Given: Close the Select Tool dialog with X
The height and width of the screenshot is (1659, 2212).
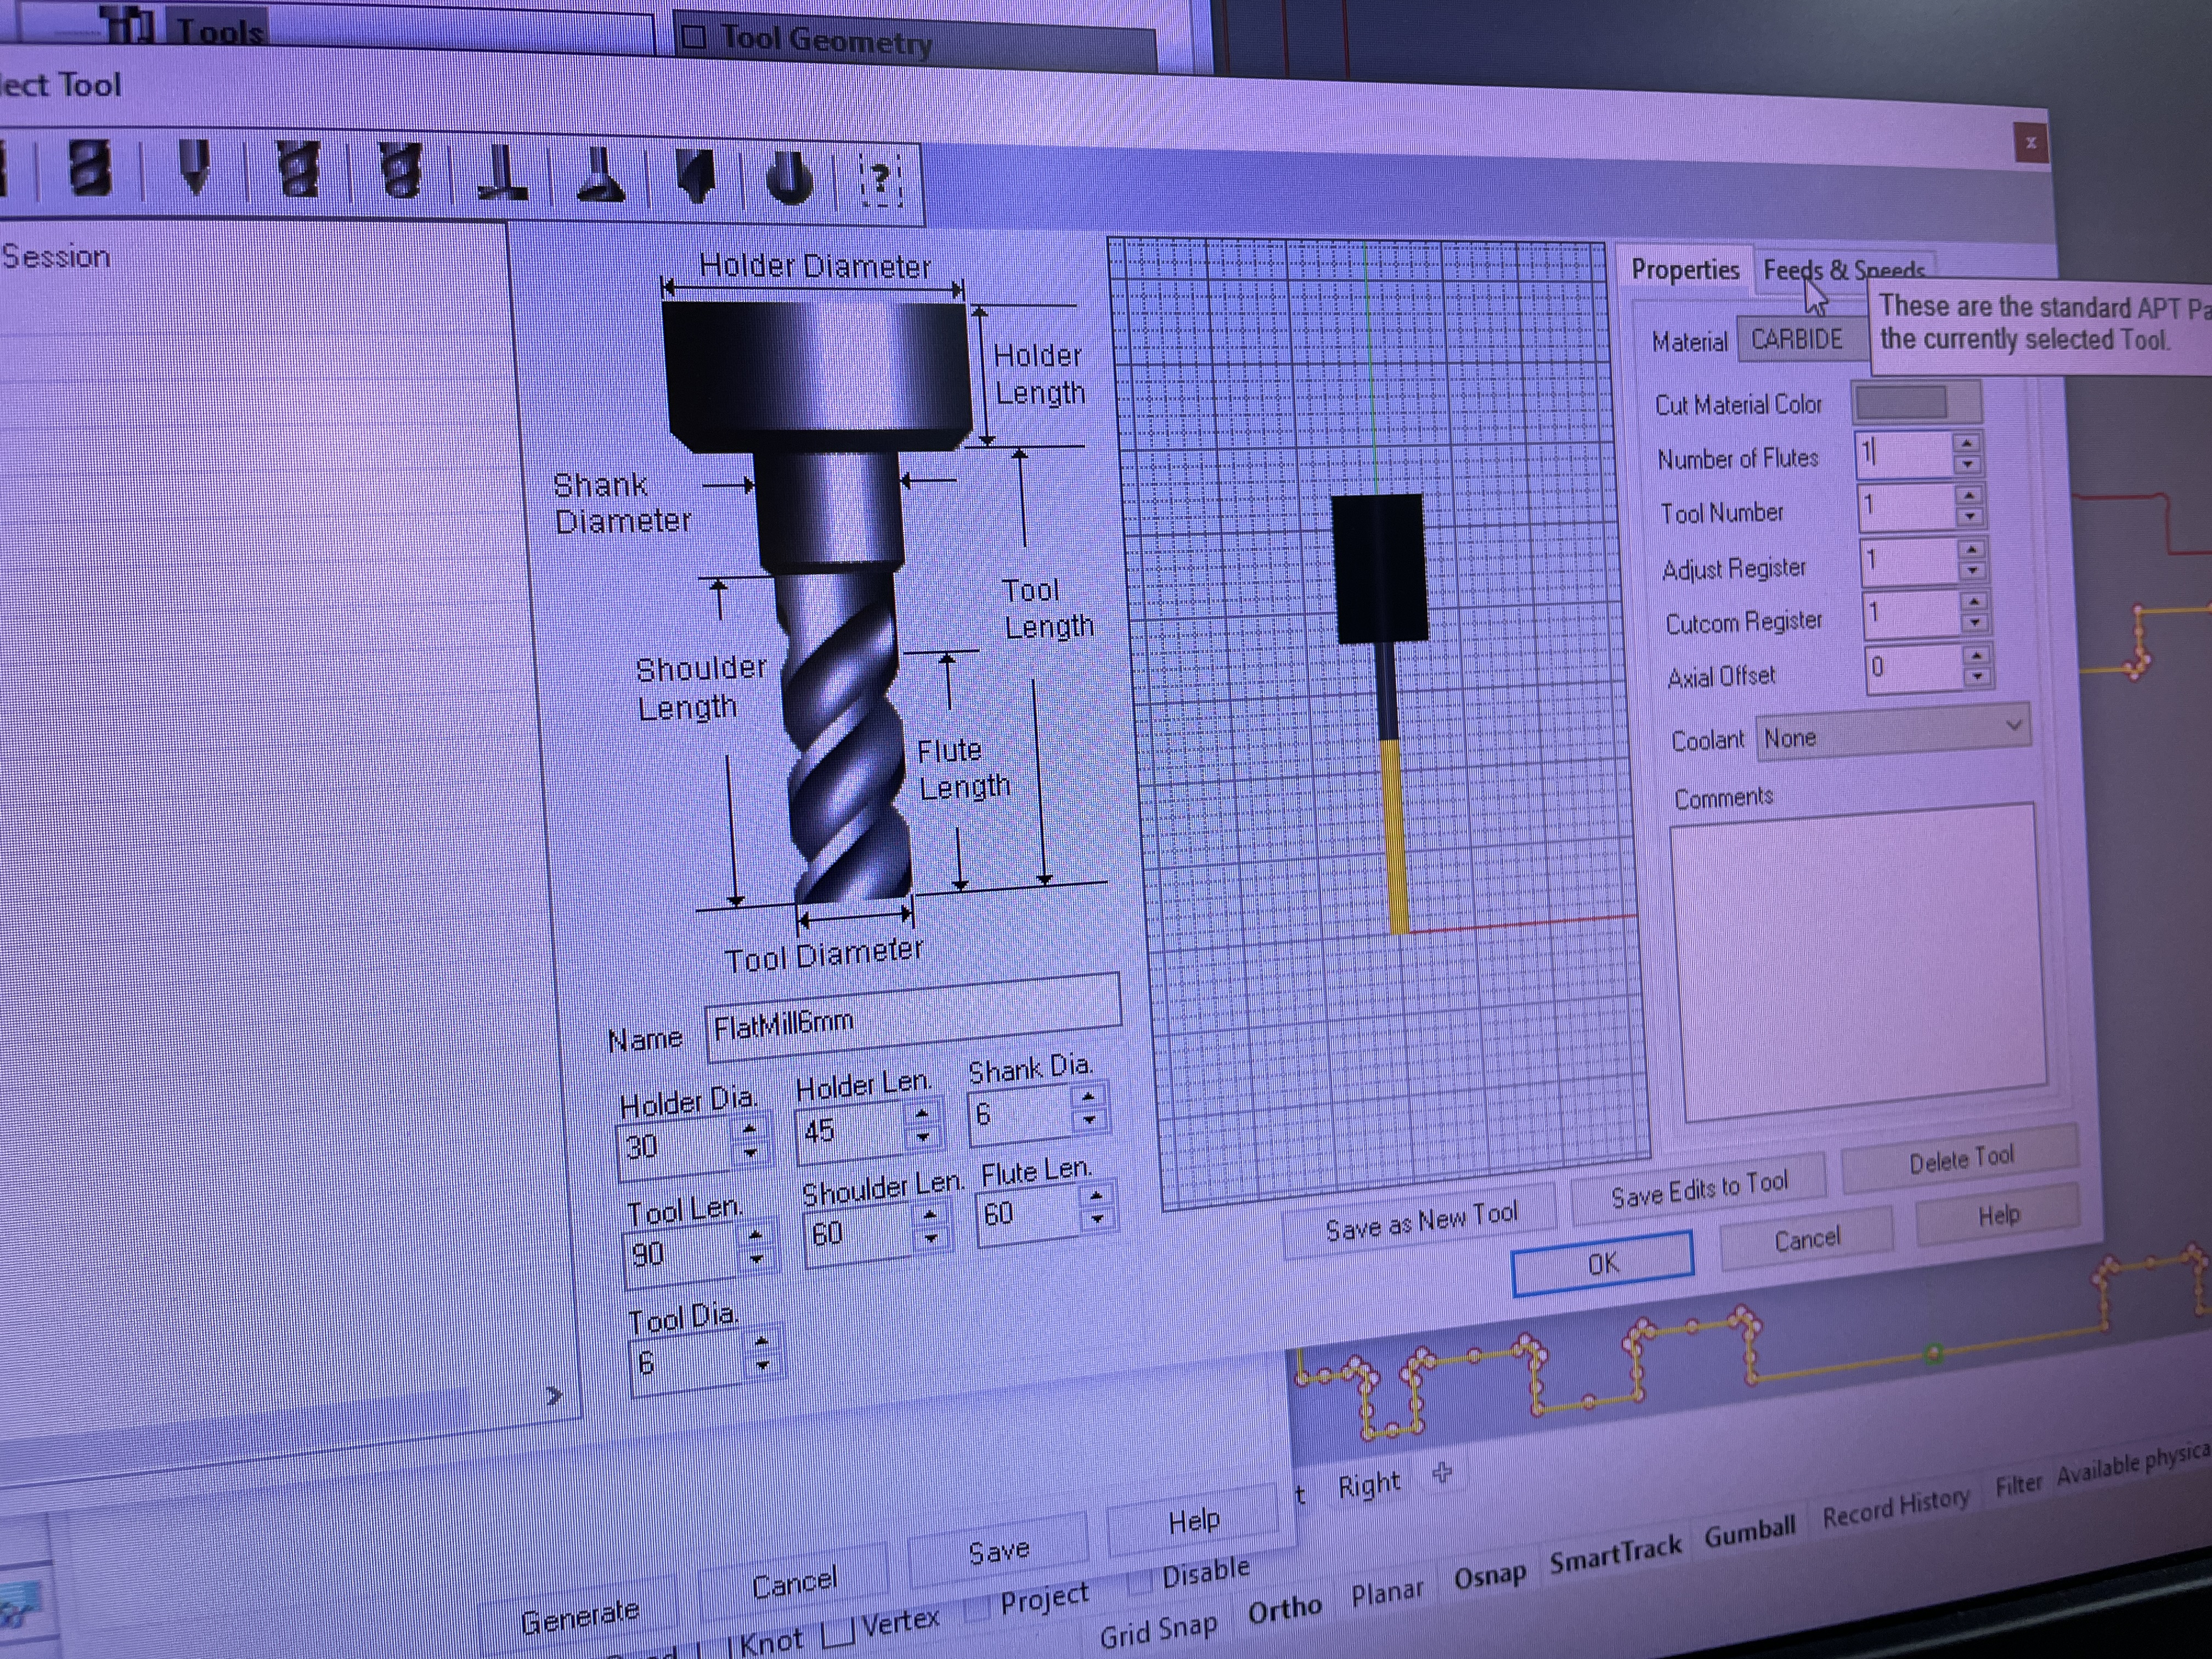Looking at the screenshot, I should [x=2030, y=143].
